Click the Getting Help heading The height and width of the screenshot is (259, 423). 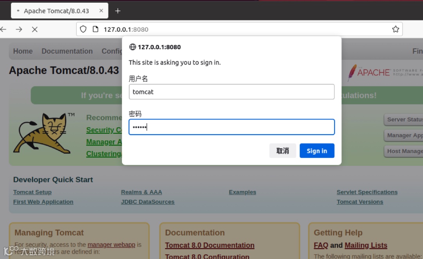click(x=338, y=232)
